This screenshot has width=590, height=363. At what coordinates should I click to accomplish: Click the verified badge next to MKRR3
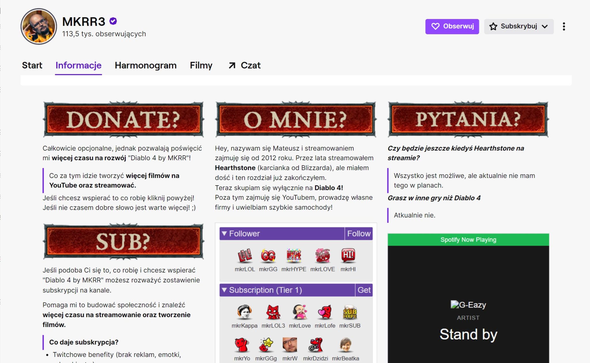coord(113,21)
